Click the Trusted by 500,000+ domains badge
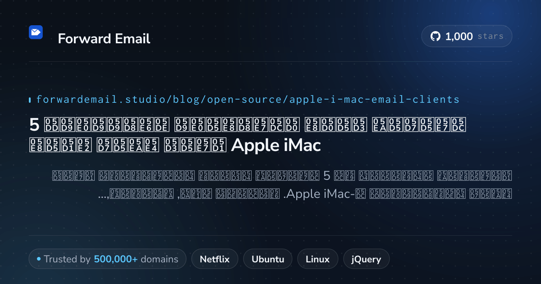 [x=107, y=259]
